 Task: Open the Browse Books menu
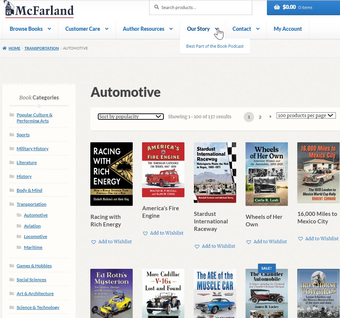tap(26, 29)
